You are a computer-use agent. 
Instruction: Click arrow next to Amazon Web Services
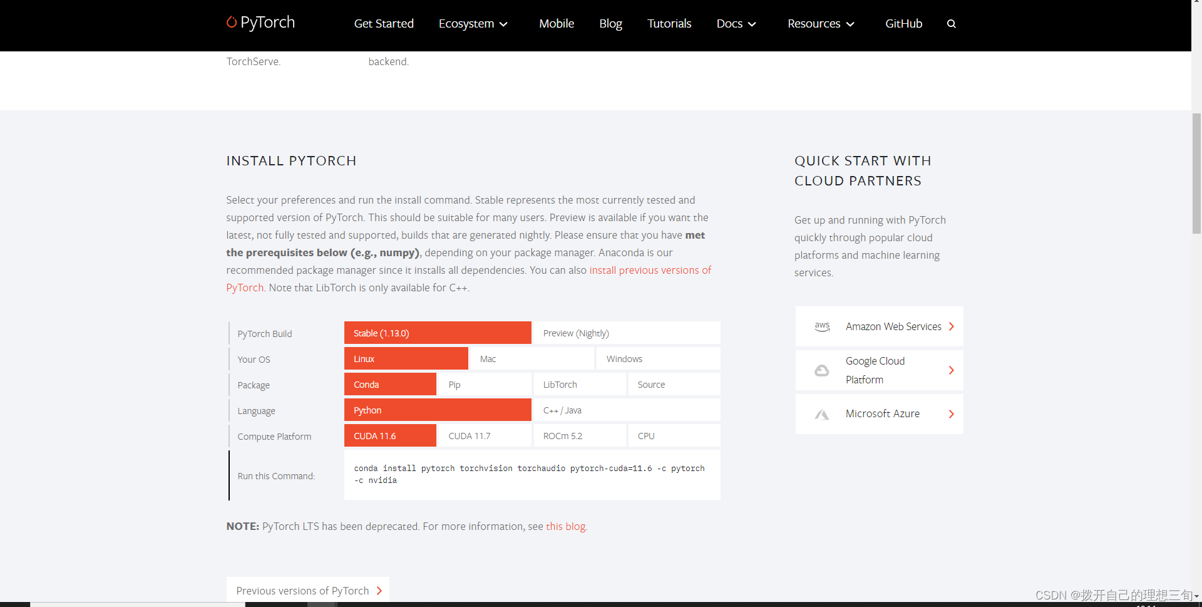[952, 326]
